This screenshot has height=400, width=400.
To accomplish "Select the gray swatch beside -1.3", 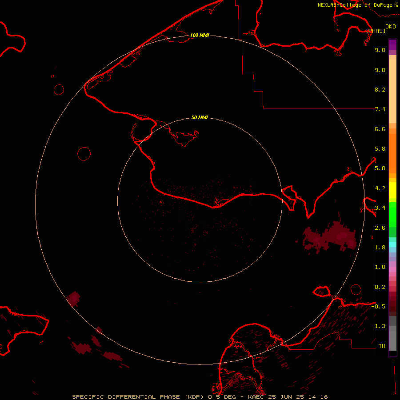I will [392, 328].
